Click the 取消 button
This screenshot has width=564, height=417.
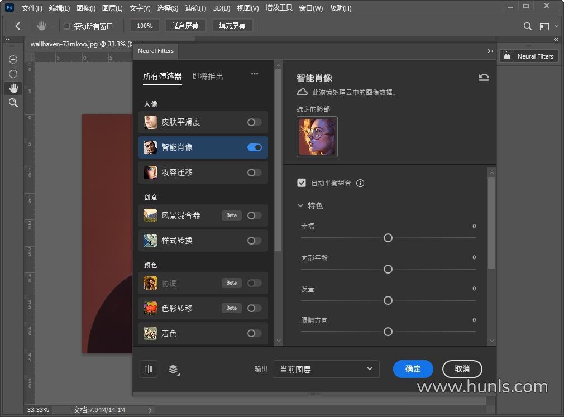(x=462, y=369)
